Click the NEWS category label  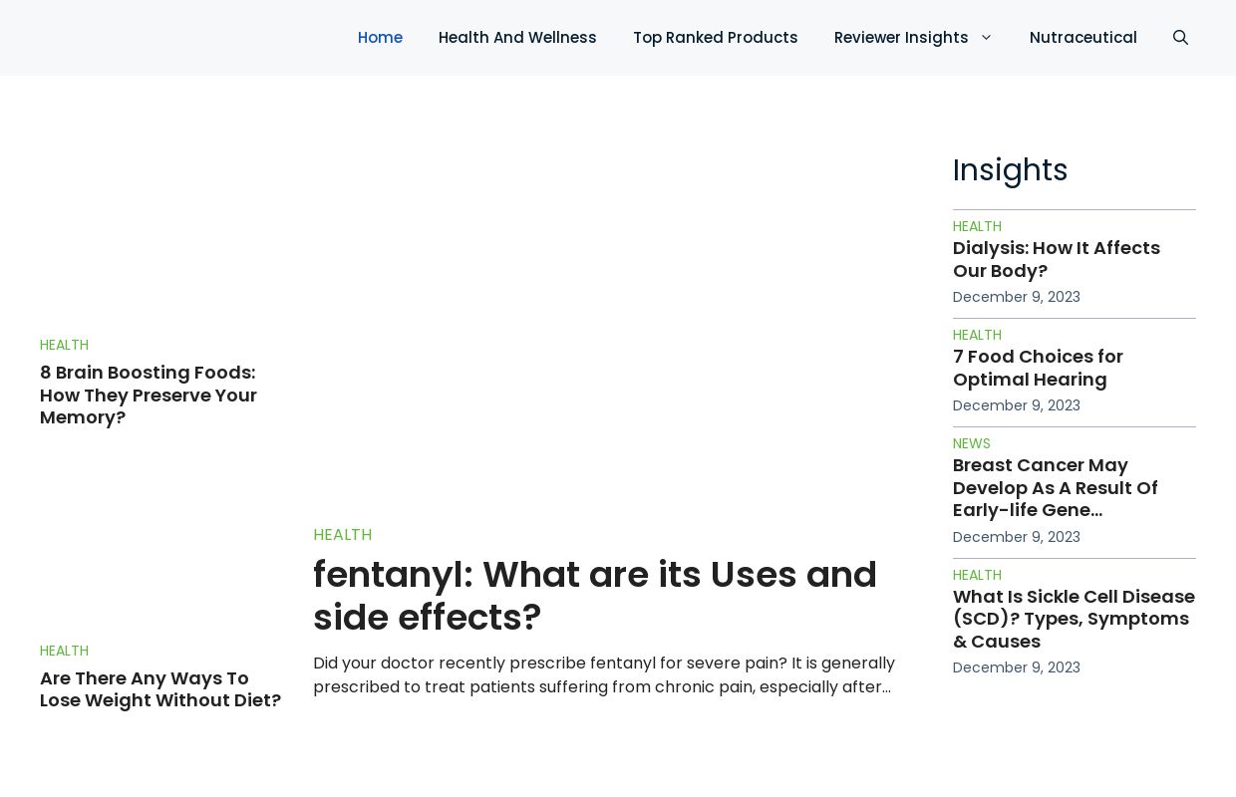click(x=971, y=443)
